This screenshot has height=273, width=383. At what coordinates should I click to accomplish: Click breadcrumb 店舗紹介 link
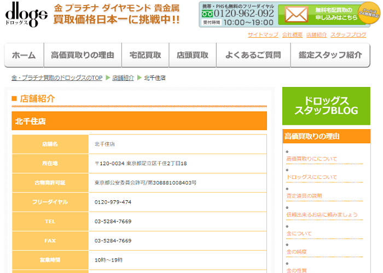pyautogui.click(x=123, y=78)
